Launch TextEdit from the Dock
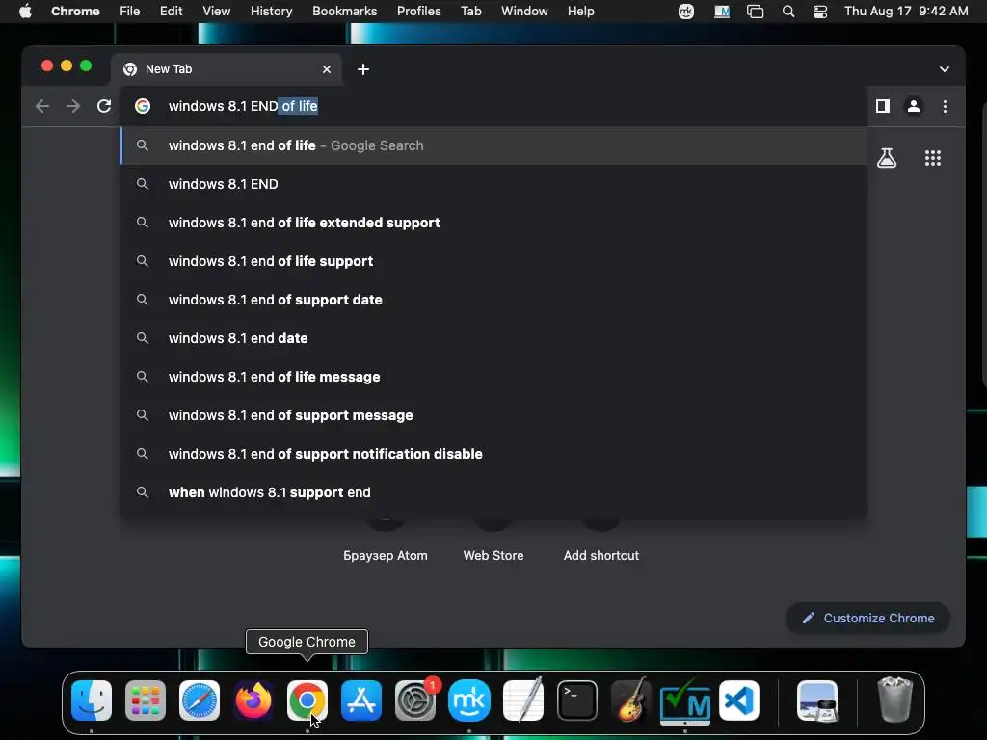 523,700
